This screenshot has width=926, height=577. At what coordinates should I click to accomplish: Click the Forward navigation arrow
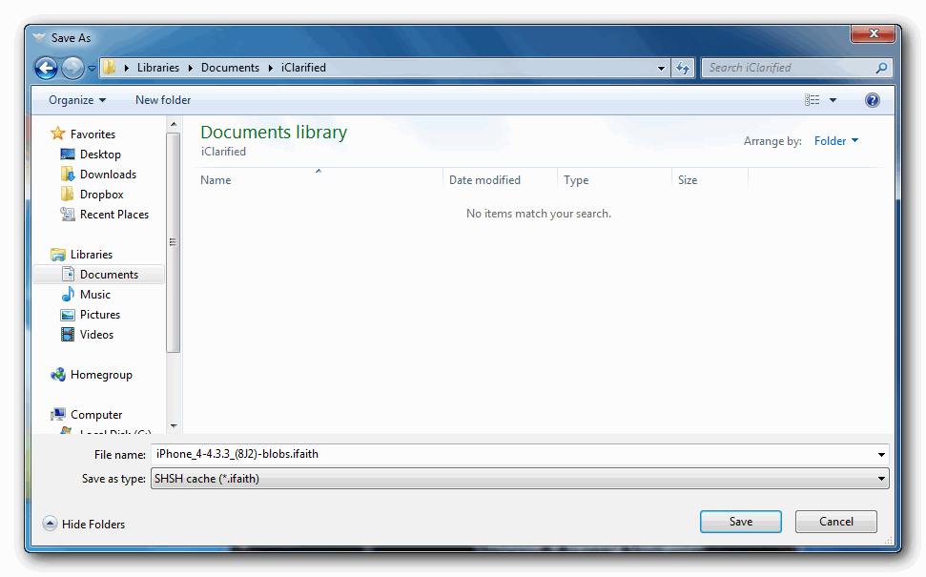pyautogui.click(x=72, y=68)
